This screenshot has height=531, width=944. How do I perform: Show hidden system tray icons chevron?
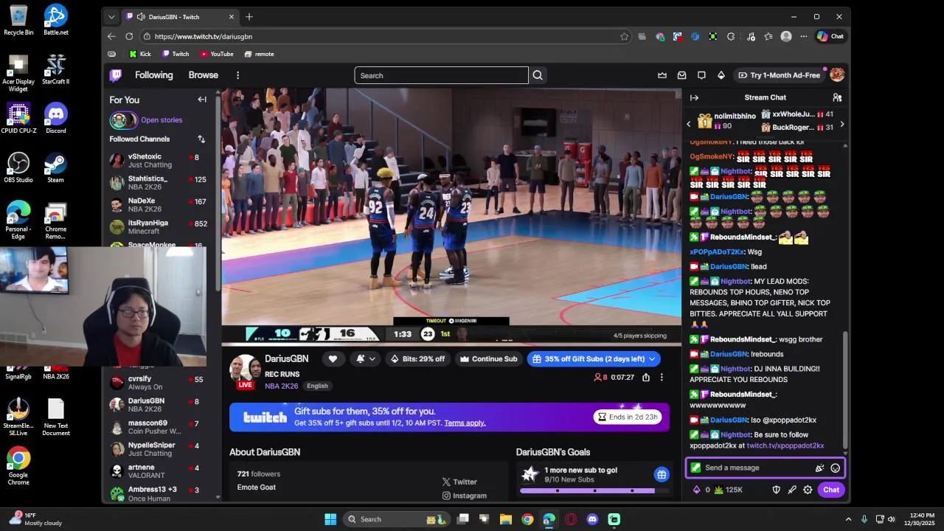pyautogui.click(x=848, y=519)
